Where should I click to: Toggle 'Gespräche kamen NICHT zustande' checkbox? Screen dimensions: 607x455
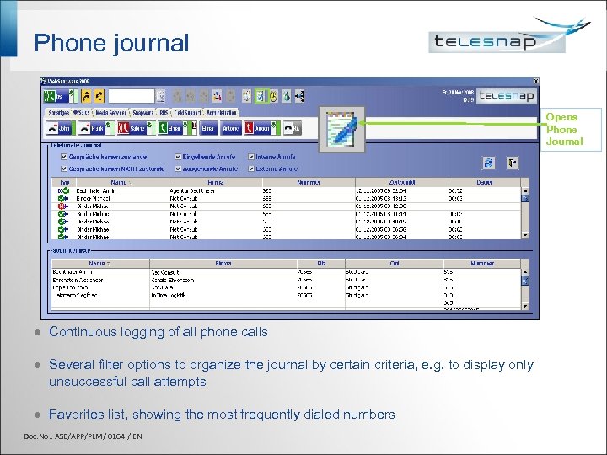pos(64,169)
